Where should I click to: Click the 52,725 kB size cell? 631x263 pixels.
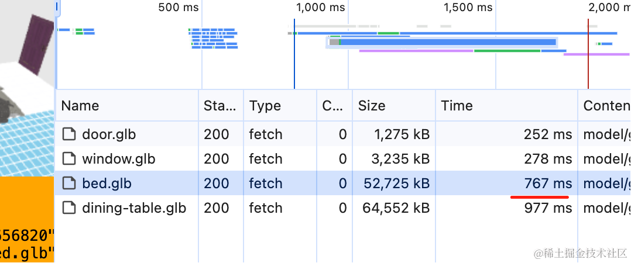[x=397, y=184]
